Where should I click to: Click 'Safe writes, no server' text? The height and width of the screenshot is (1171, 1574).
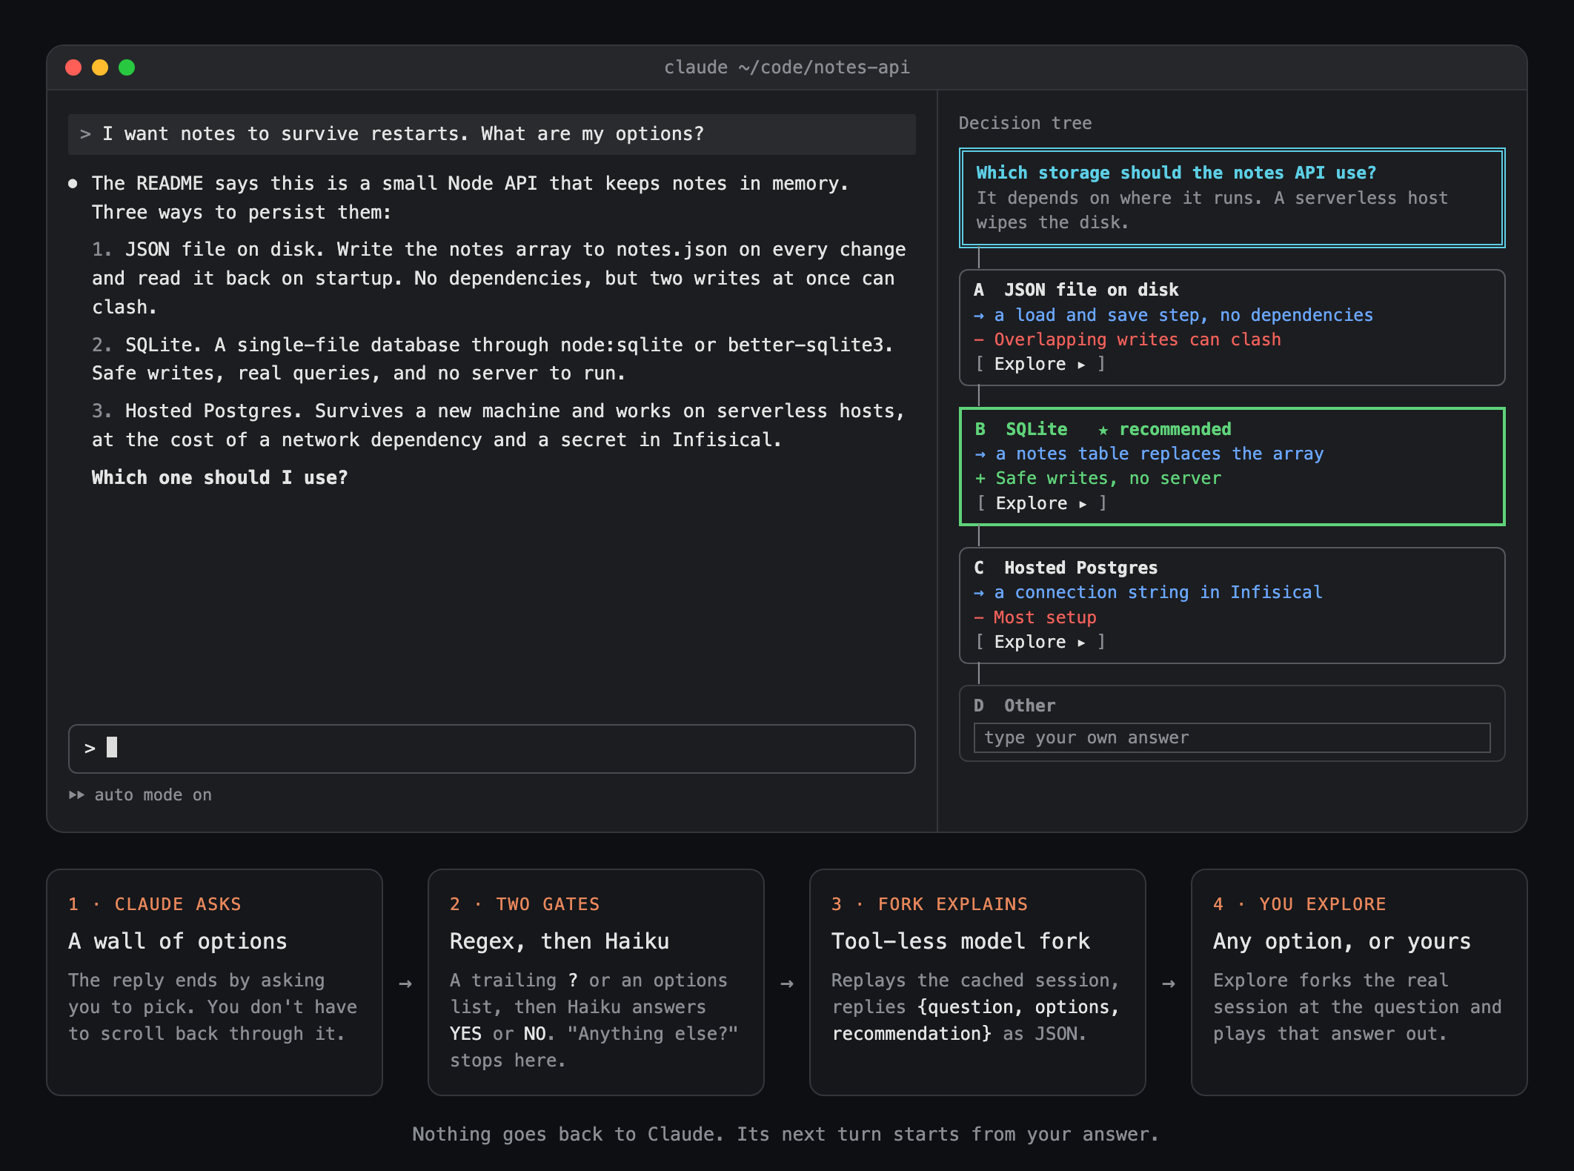point(1108,478)
